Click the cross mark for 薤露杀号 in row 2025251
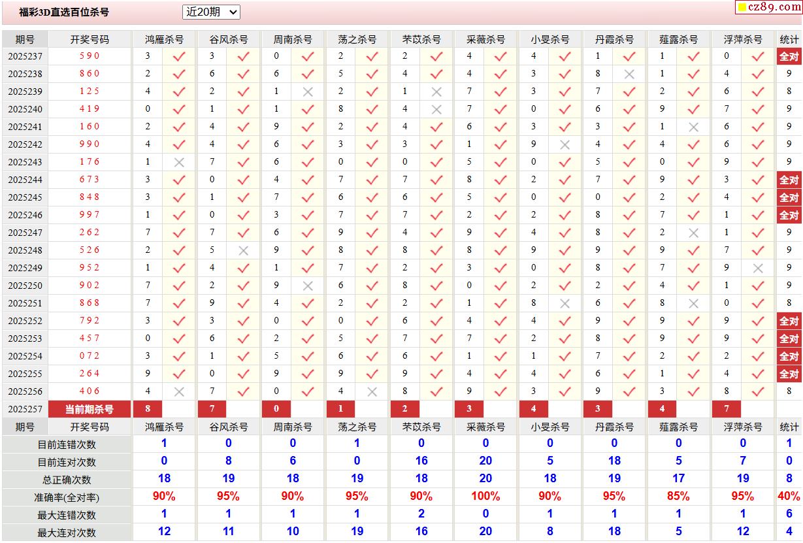The image size is (803, 543). point(694,303)
